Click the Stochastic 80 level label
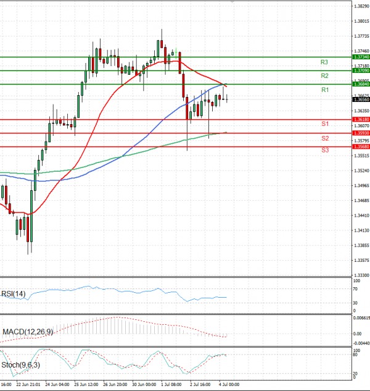370x391 pixels. (355, 355)
